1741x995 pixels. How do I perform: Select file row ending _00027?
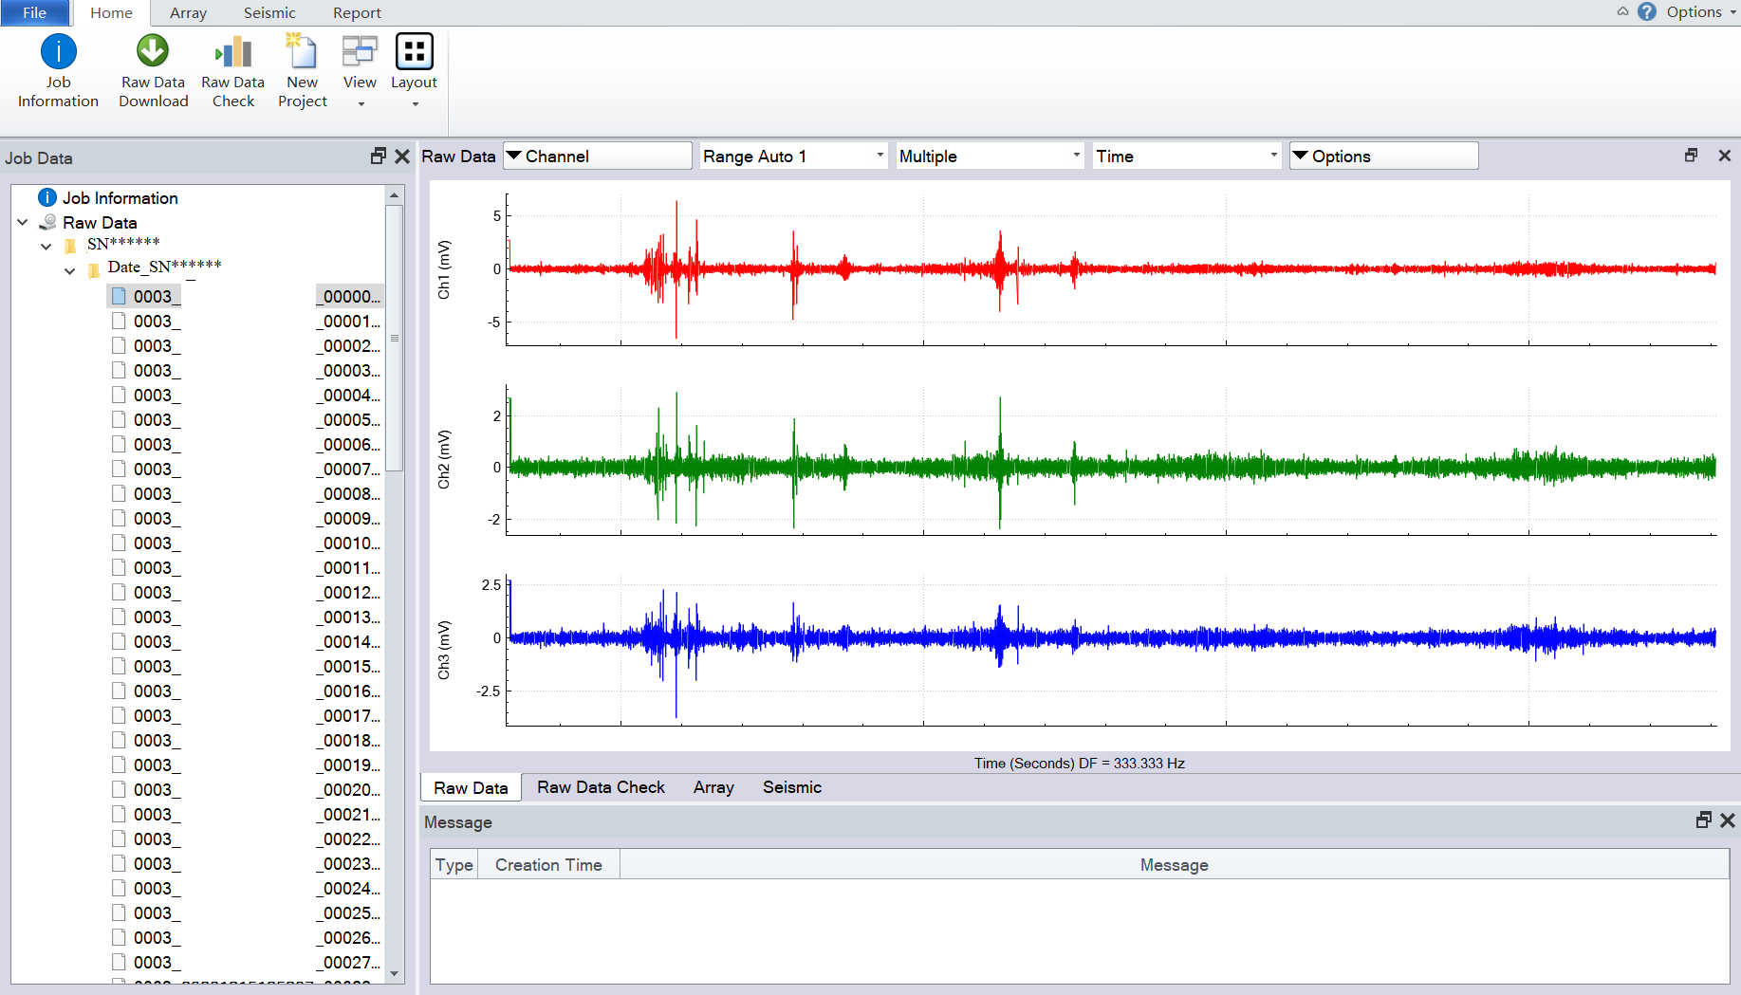point(247,962)
